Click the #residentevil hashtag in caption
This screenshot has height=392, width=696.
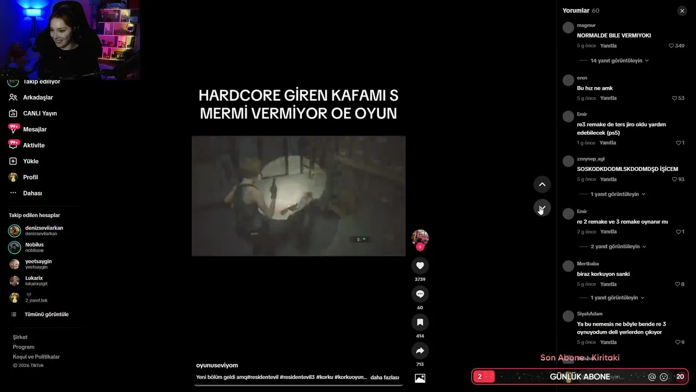[263, 377]
